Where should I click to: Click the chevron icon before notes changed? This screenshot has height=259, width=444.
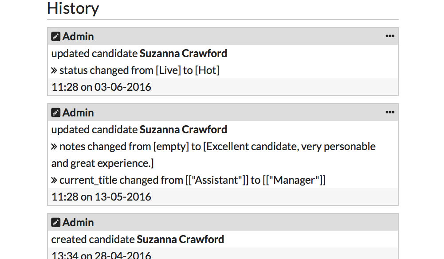(54, 147)
